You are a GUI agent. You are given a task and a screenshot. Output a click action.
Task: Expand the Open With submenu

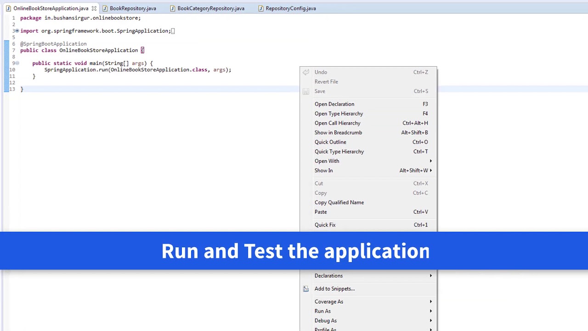coord(368,161)
